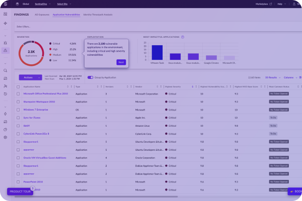Image resolution: width=302 pixels, height=201 pixels.
Task: Open the dashboard grid icon in sidebar
Action: (5, 15)
